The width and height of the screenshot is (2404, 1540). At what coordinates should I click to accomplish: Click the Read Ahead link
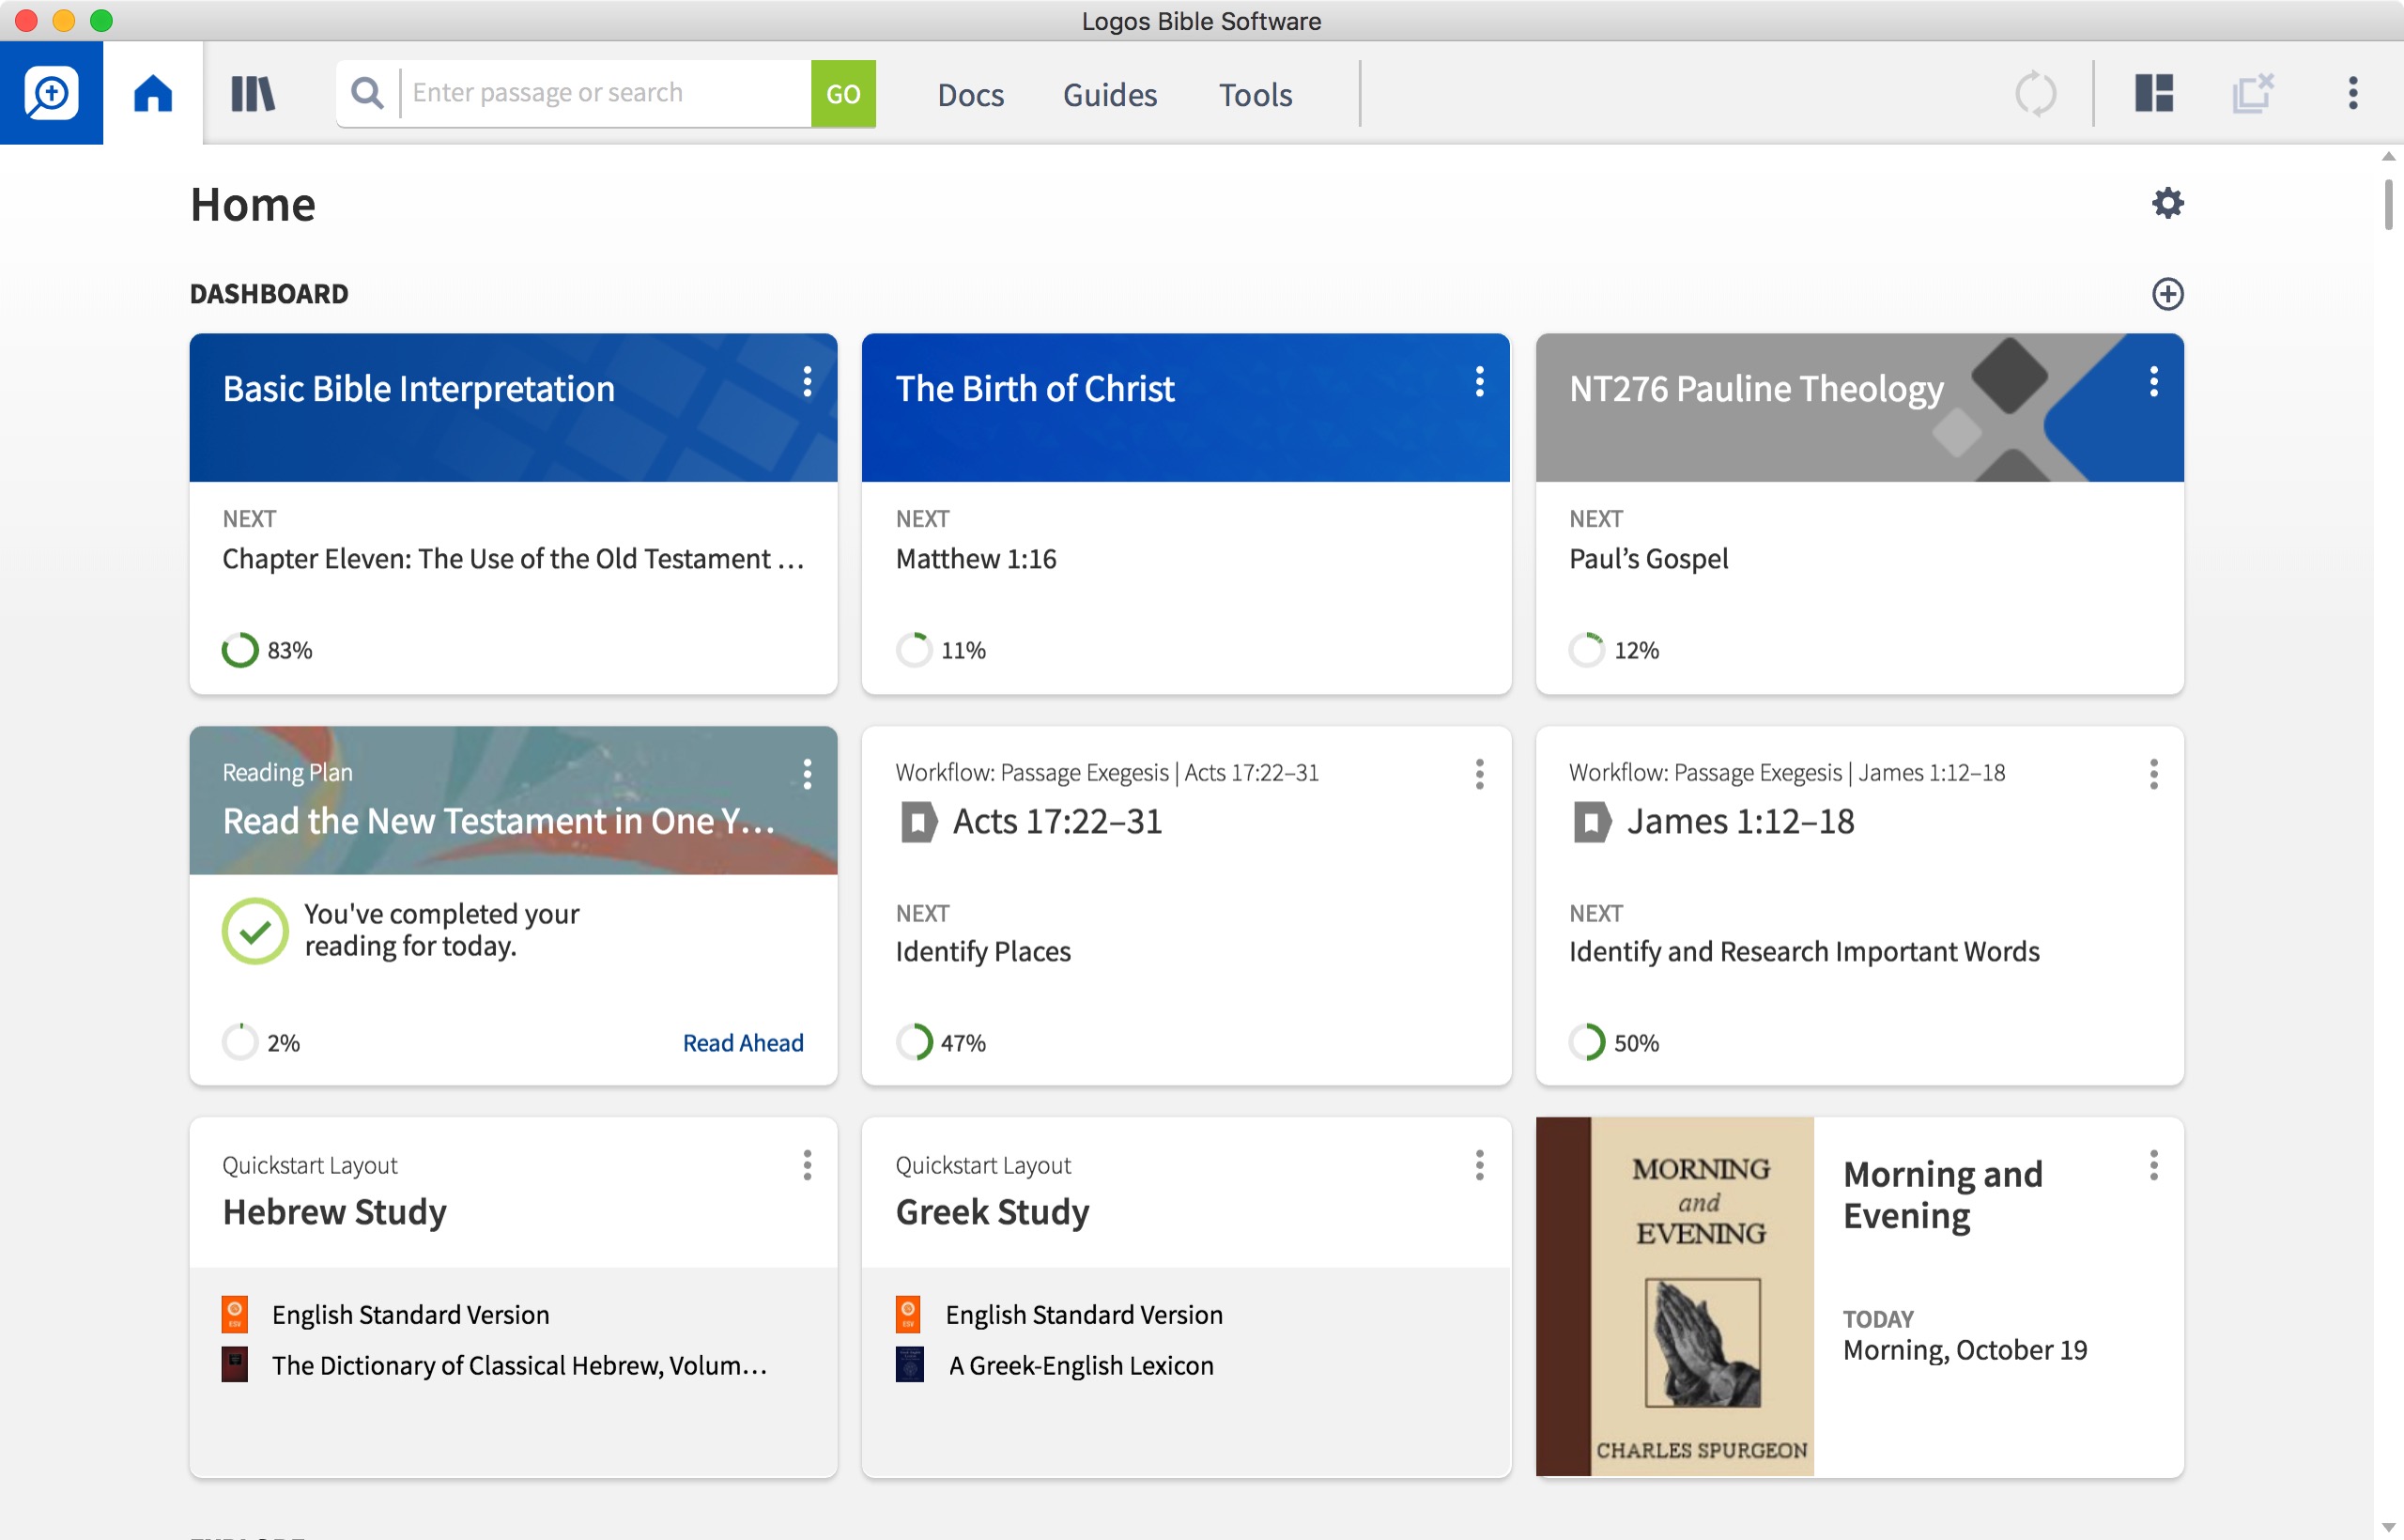[x=743, y=1043]
